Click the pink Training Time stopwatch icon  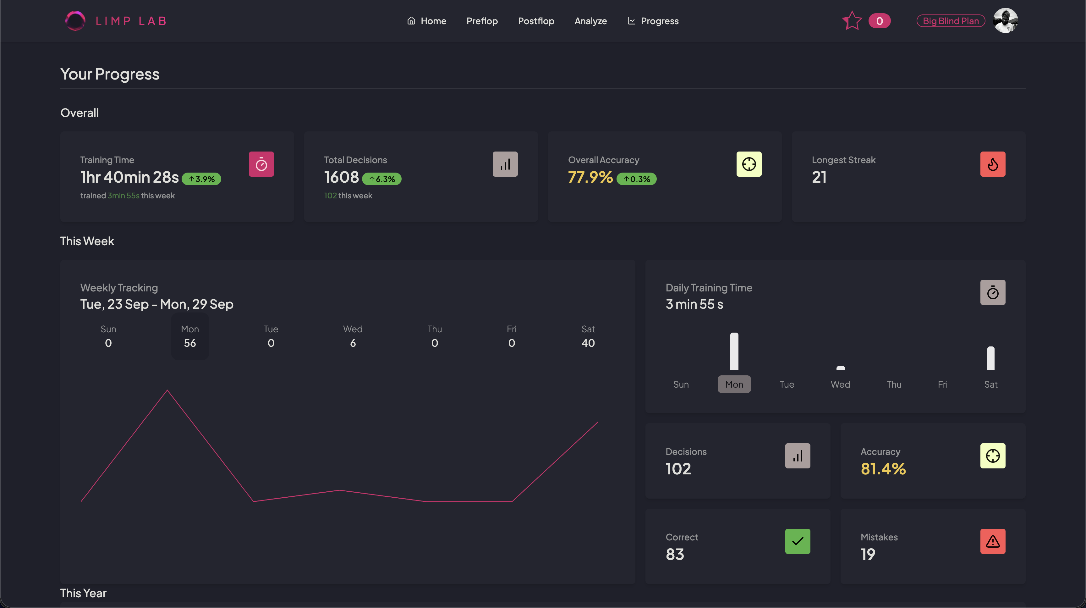261,164
